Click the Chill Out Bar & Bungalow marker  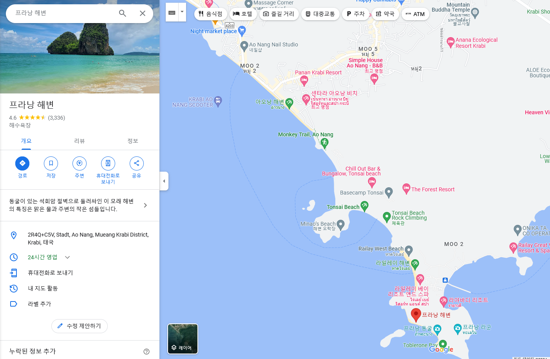point(372,182)
